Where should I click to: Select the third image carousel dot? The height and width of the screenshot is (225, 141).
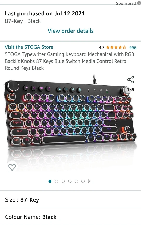tap(63, 181)
